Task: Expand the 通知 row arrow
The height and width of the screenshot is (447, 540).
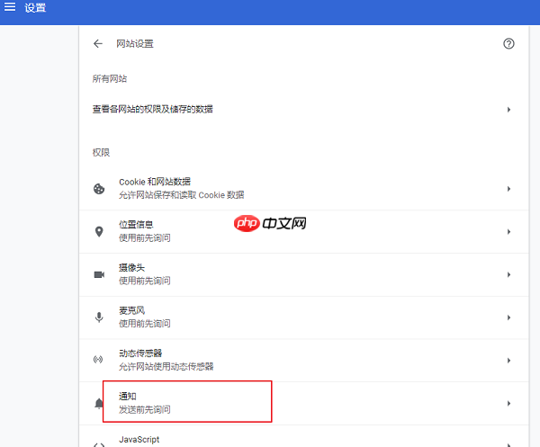Action: 508,404
